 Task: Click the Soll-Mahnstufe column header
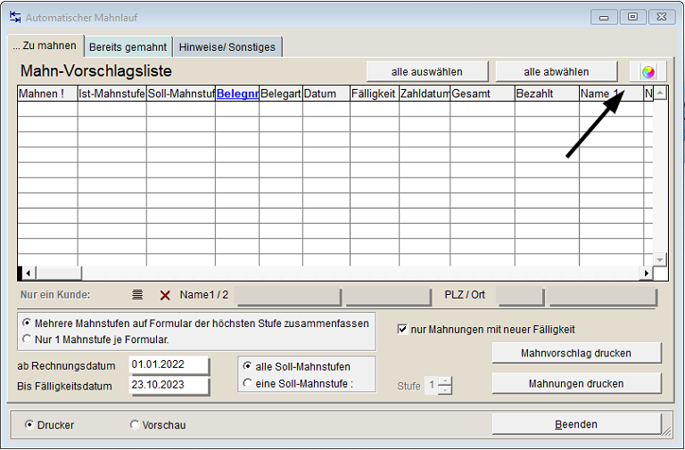[181, 94]
